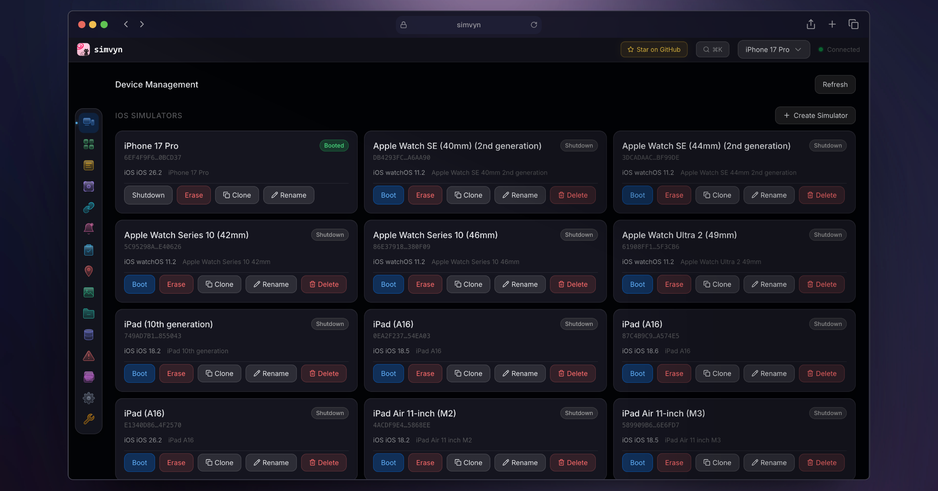Delete Apple Watch Ultra 2 (49mm) simulator

point(821,284)
